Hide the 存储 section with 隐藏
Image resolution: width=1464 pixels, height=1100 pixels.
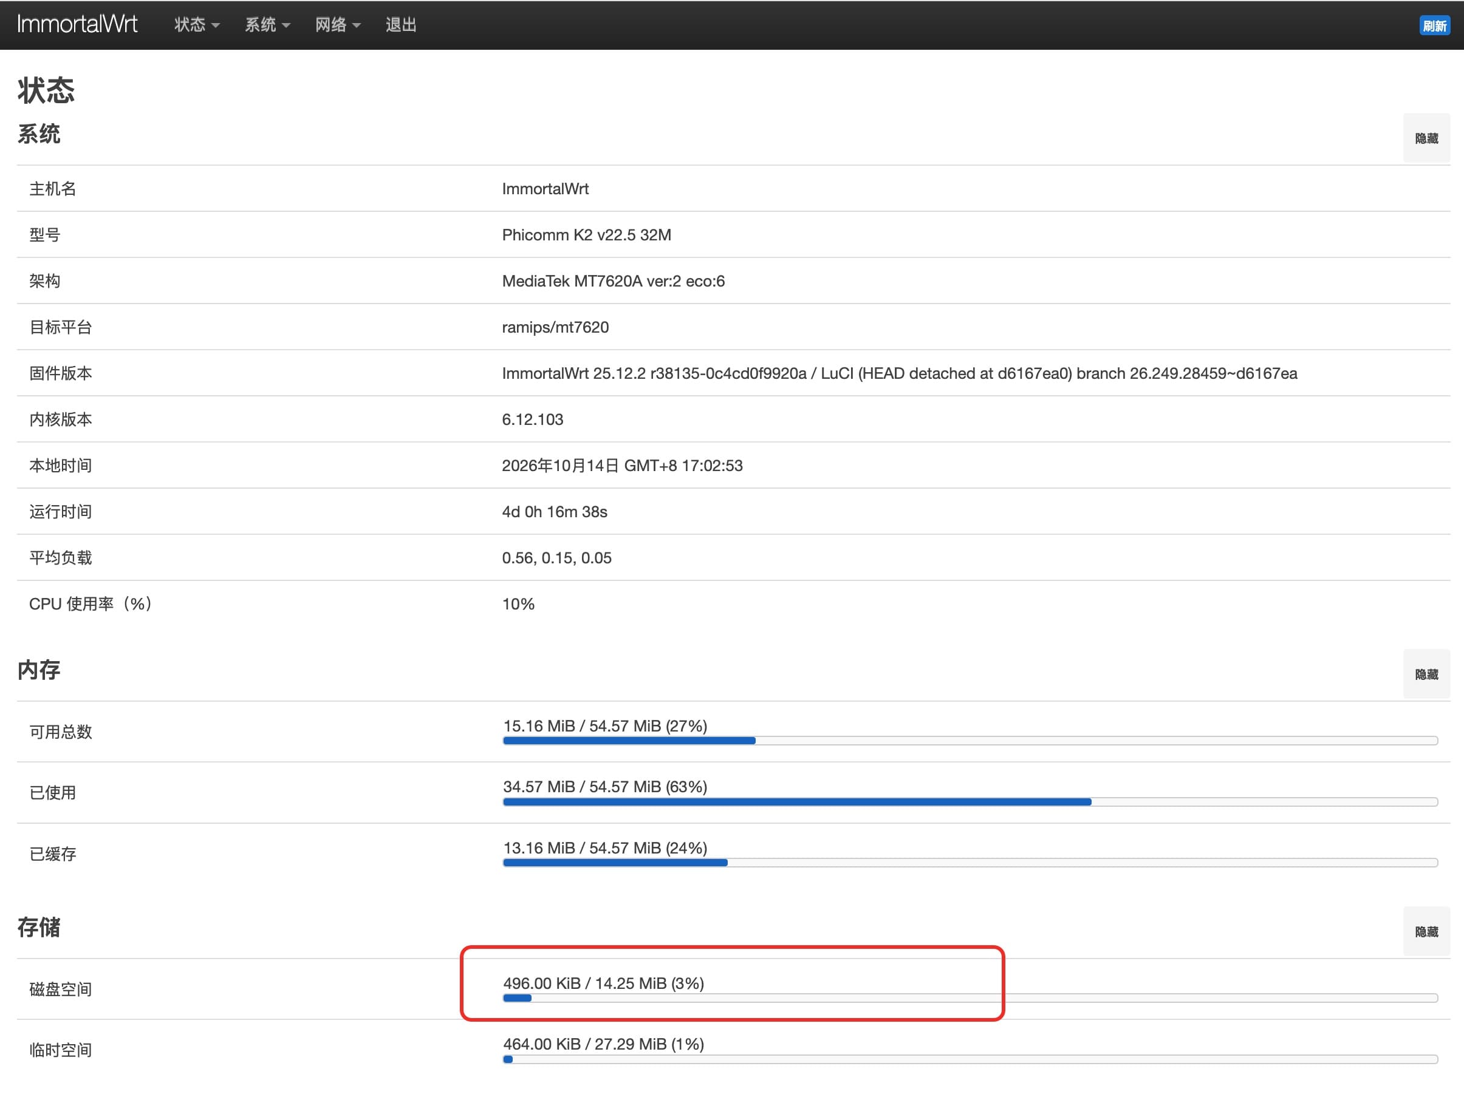(1426, 931)
